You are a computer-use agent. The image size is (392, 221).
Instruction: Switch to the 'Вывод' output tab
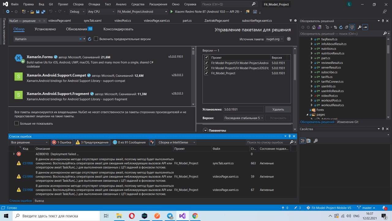39,201
